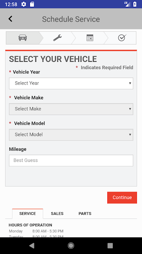The height and width of the screenshot is (254, 142).
Task: Tap the battery indicator icon
Action: coord(135,4)
